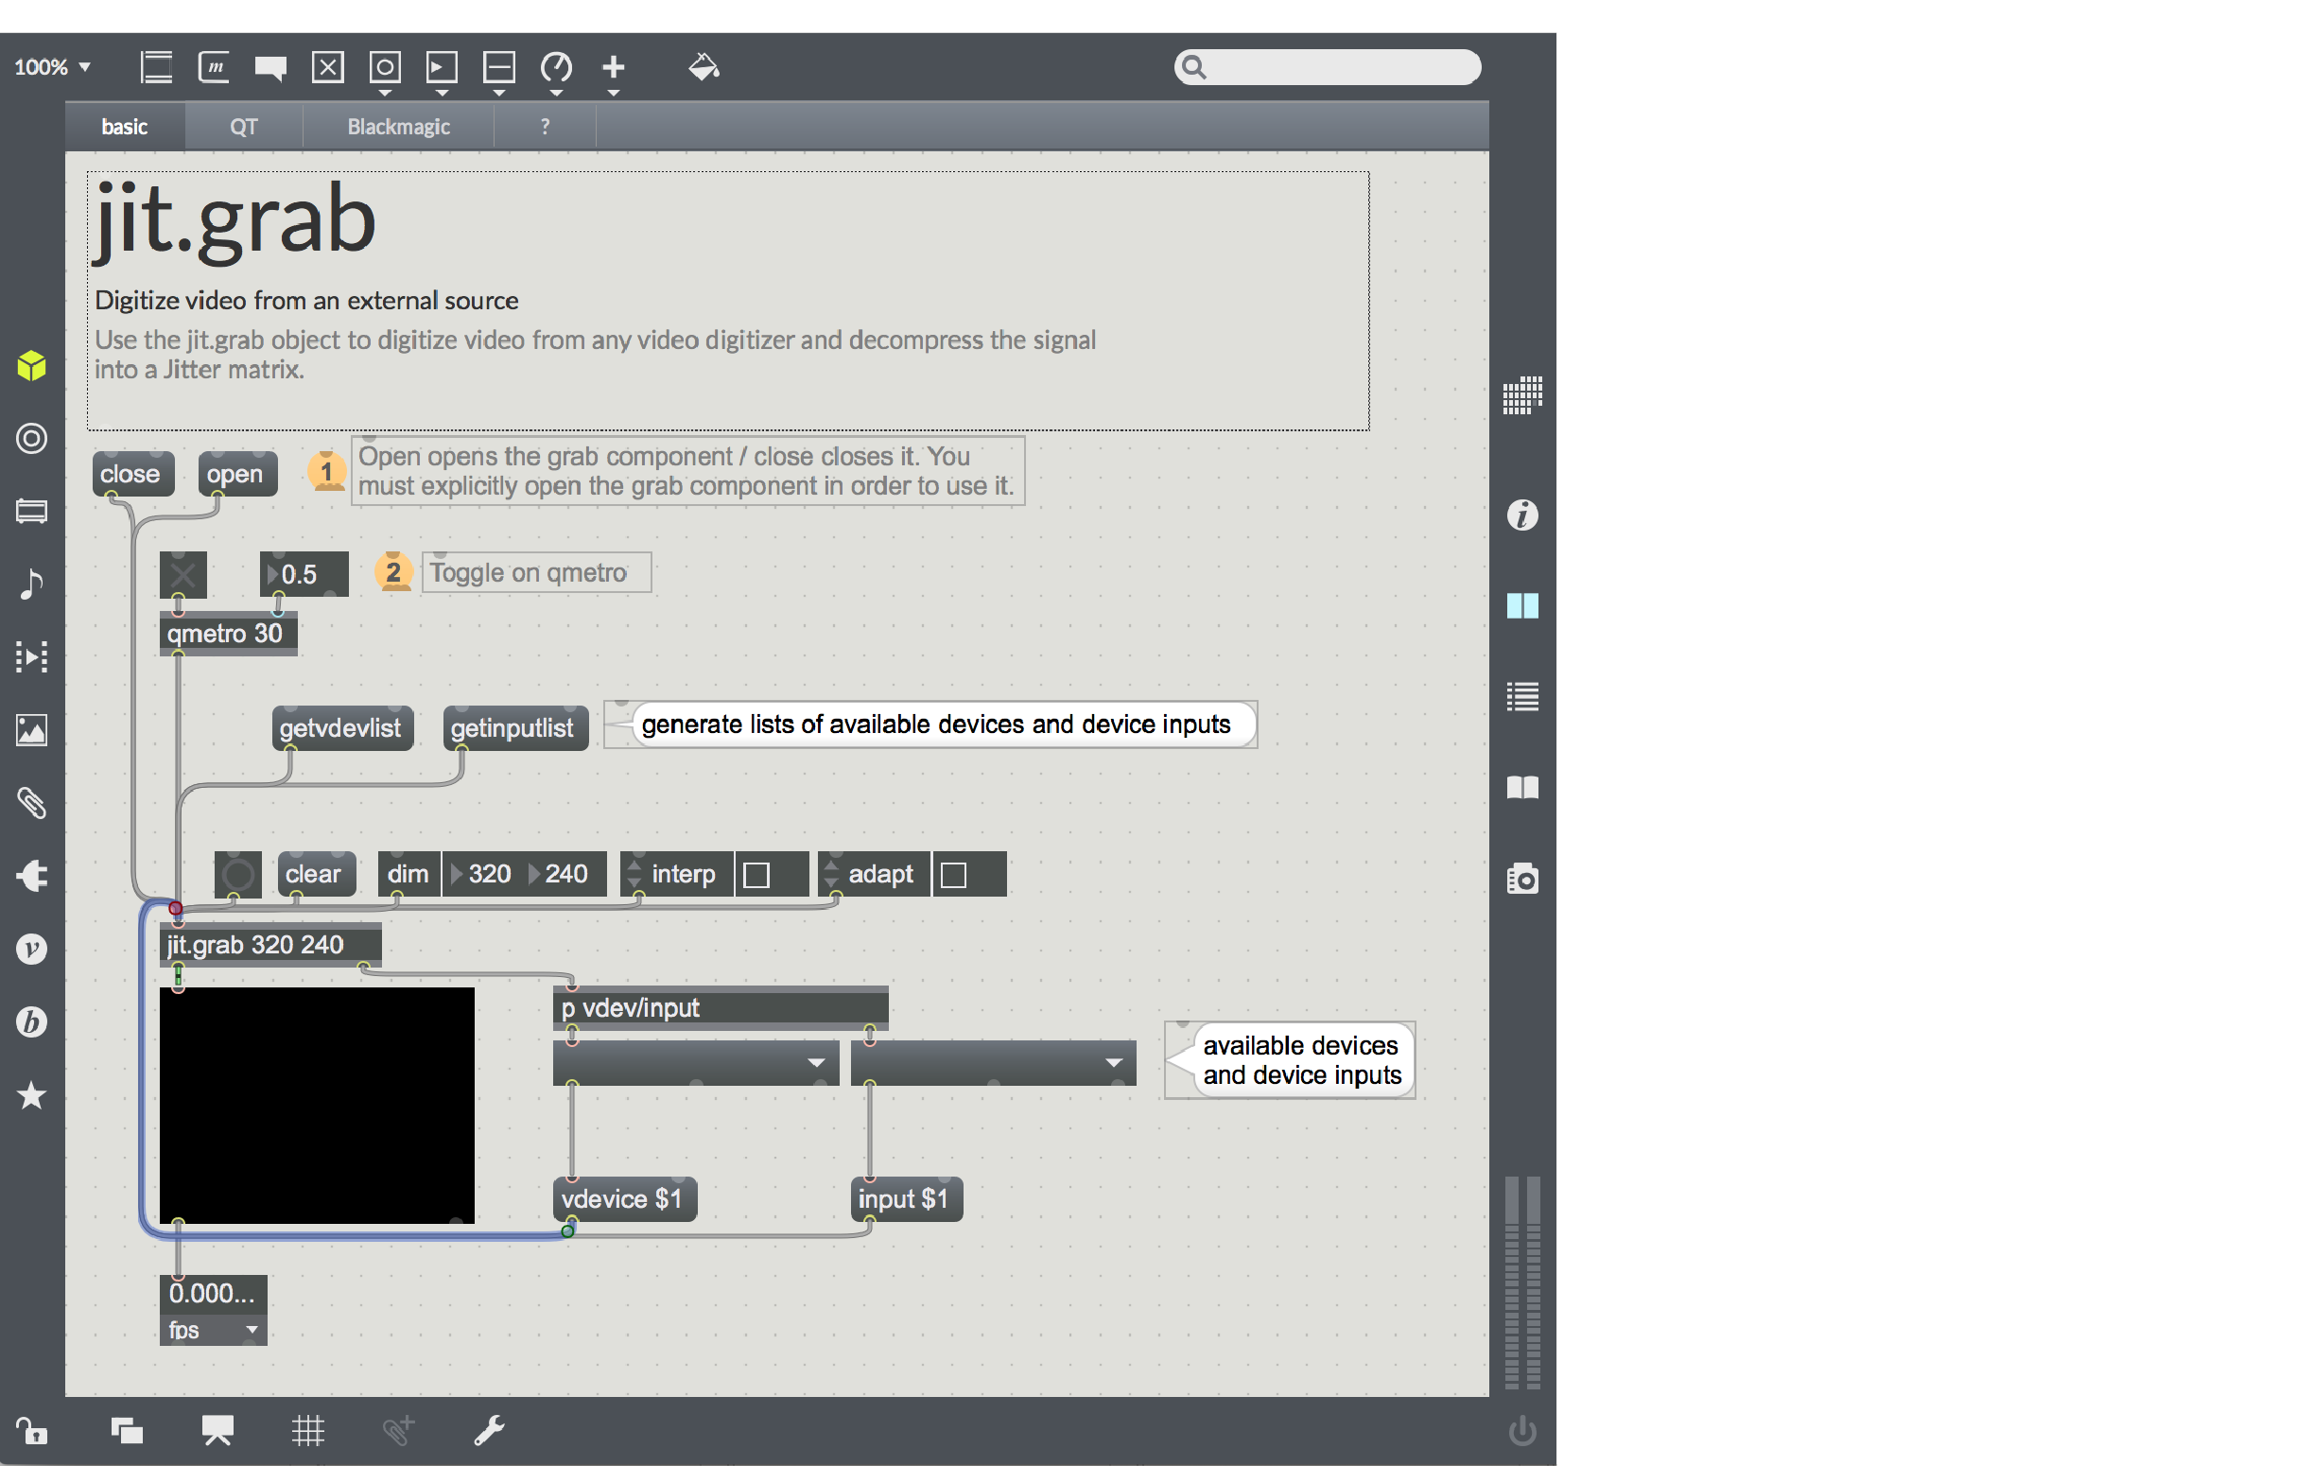2311x1466 pixels.
Task: Click the vdevice $1 message
Action: point(625,1199)
